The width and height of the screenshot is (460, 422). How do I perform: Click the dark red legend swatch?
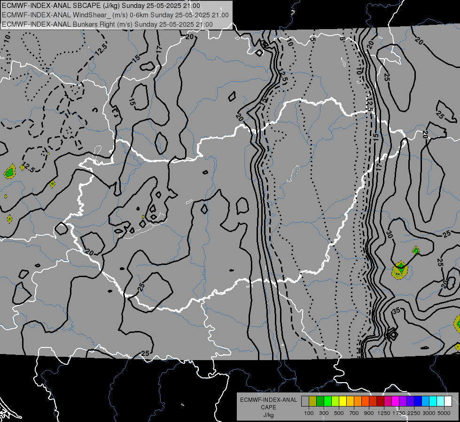pyautogui.click(x=381, y=401)
